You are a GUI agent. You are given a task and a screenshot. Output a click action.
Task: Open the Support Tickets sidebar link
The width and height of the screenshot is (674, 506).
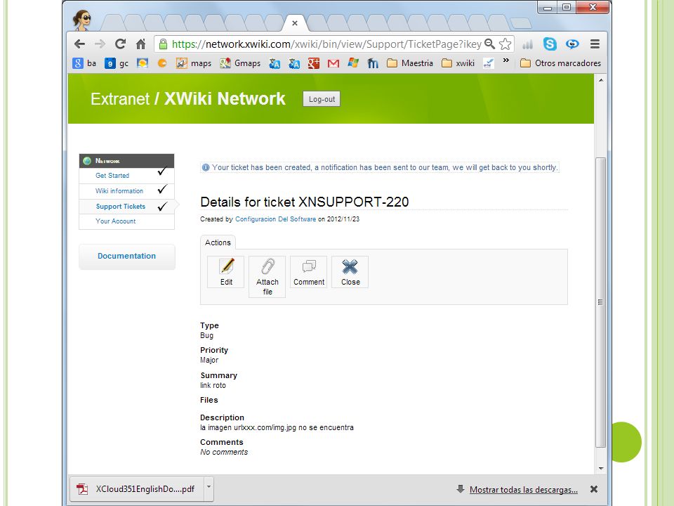coord(121,206)
